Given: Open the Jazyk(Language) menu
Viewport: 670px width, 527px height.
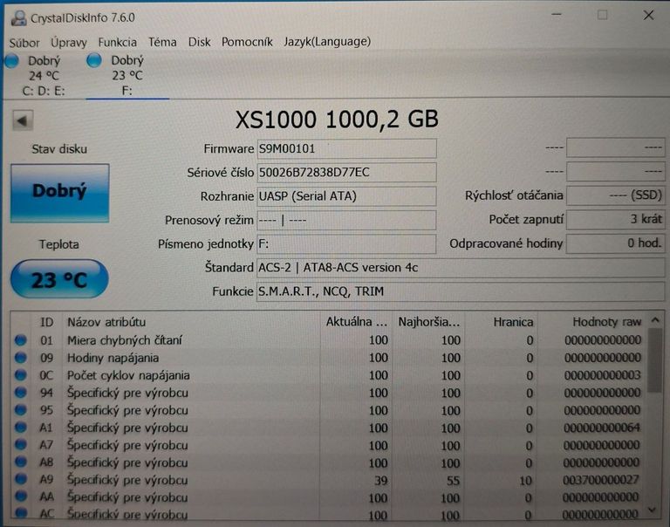Looking at the screenshot, I should click(x=327, y=42).
